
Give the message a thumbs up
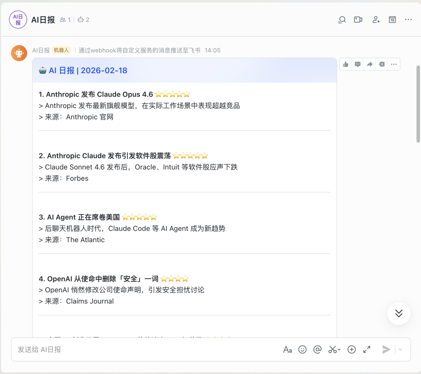pos(345,64)
